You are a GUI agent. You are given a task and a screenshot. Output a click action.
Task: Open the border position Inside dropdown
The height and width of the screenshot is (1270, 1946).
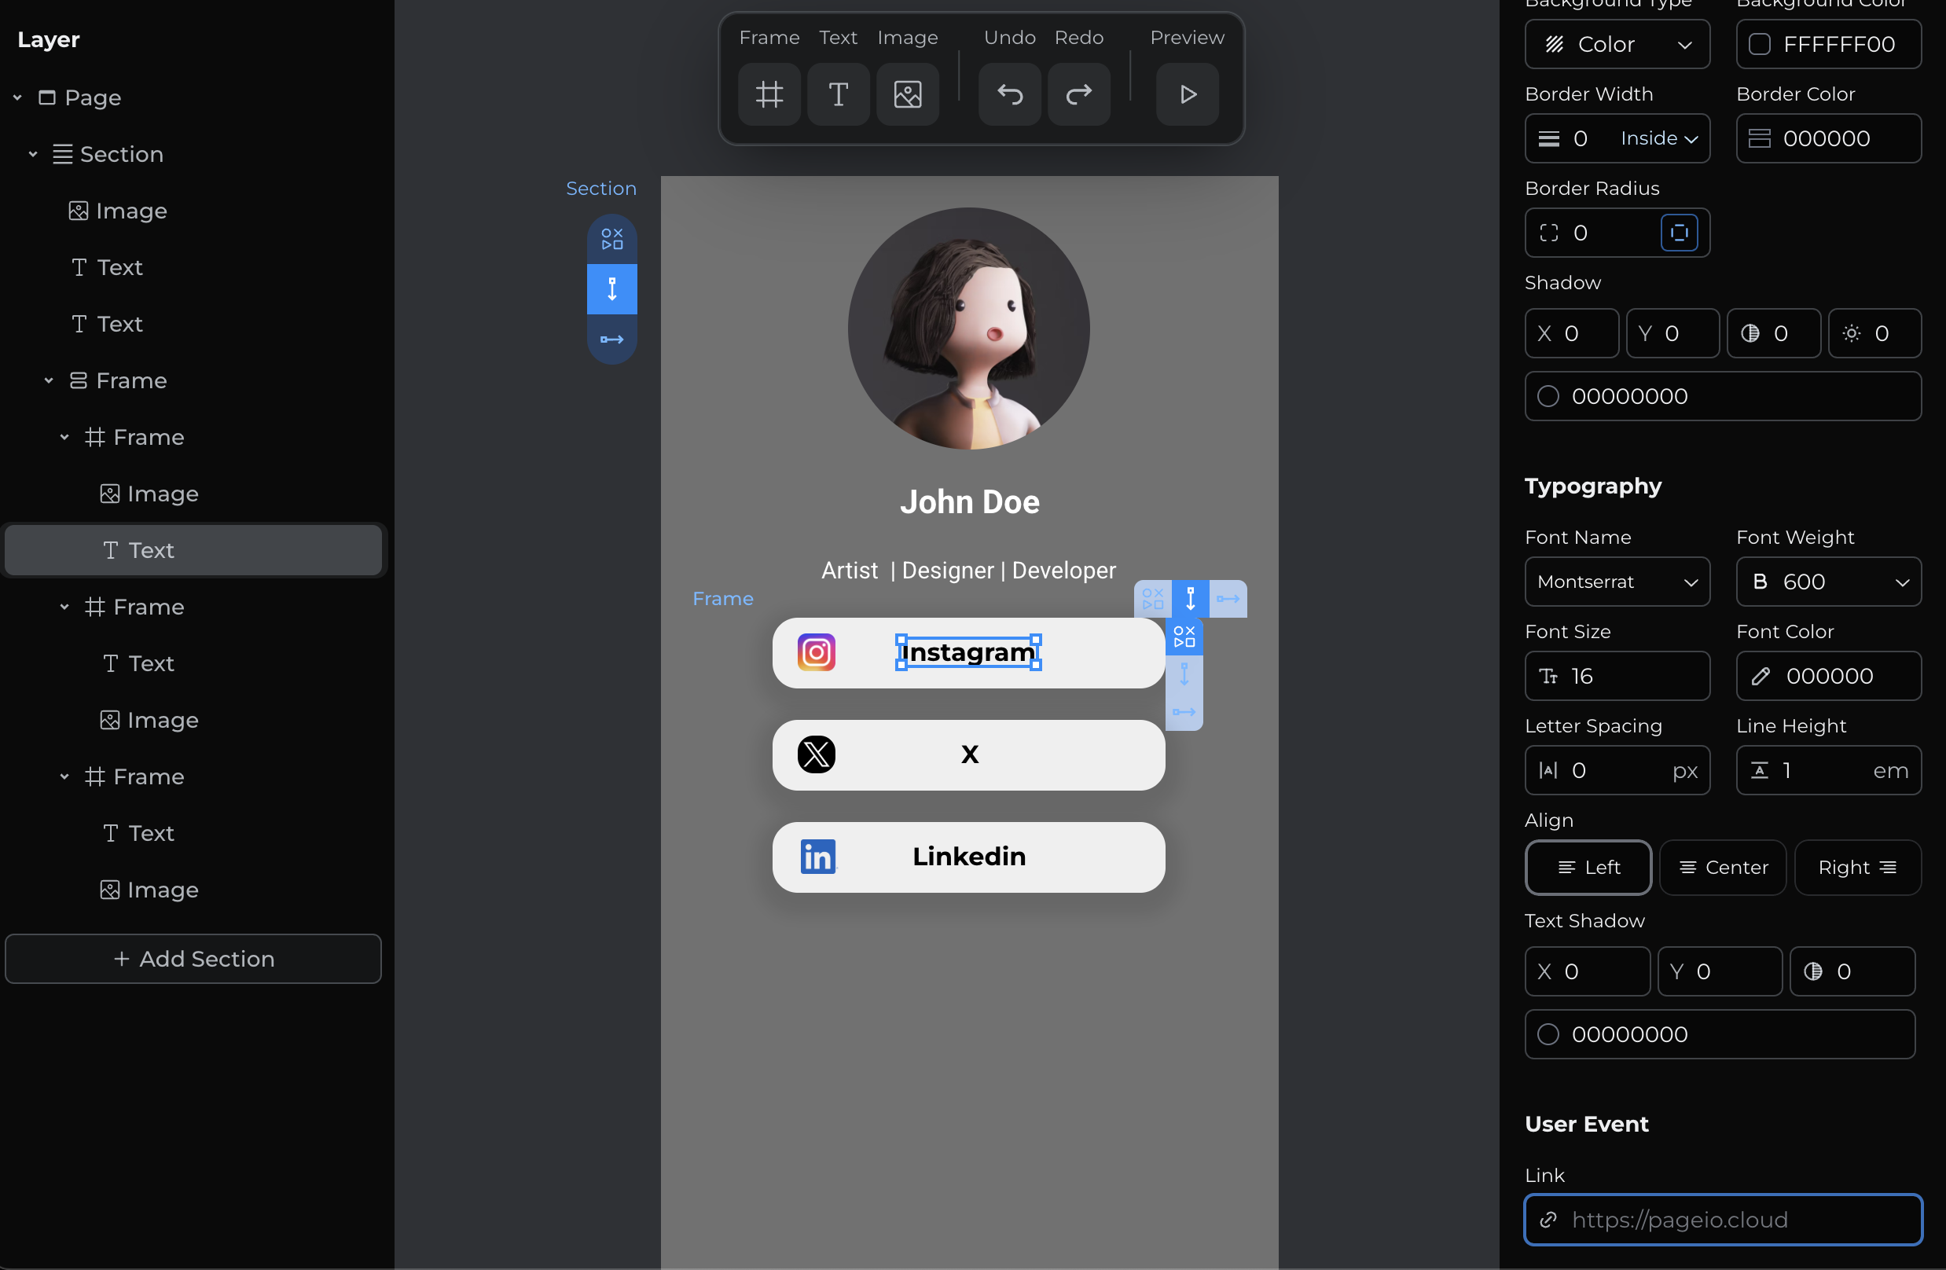pyautogui.click(x=1659, y=138)
